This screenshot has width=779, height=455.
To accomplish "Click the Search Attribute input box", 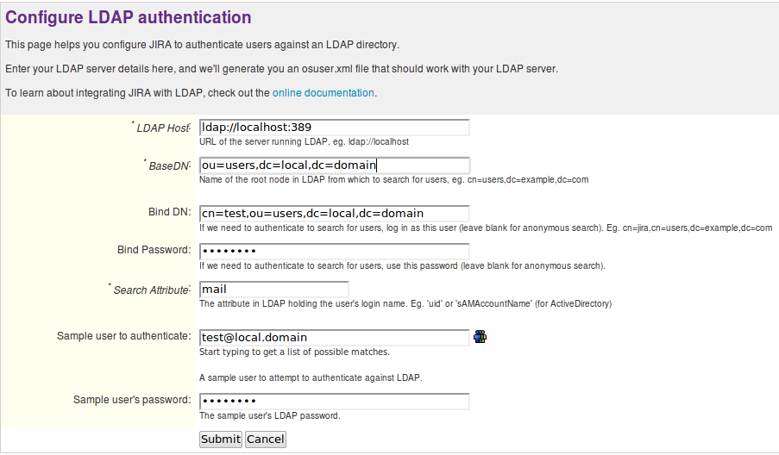I will (x=273, y=290).
